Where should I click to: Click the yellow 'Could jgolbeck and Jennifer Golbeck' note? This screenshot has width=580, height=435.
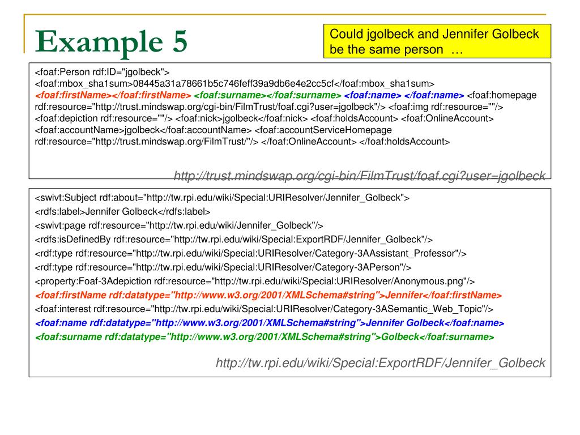tap(437, 41)
